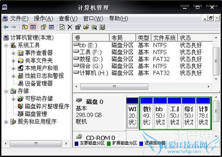Expand the 共享文件夹 node
This screenshot has height=157, width=222.
pyautogui.click(x=13, y=61)
